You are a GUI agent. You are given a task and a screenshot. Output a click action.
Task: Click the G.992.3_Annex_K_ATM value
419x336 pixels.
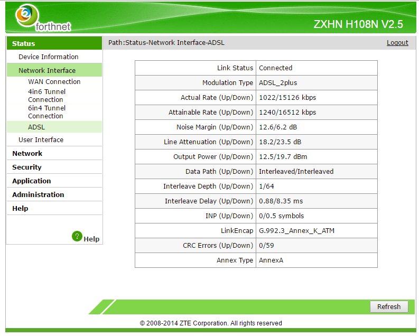pos(296,231)
